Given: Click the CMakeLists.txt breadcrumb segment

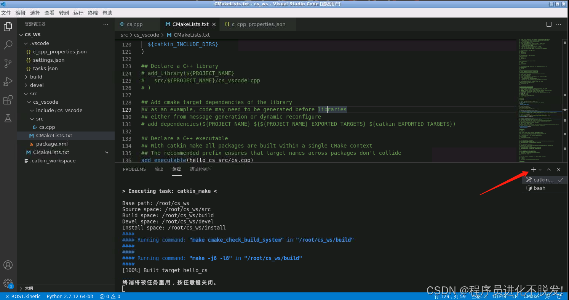Looking at the screenshot, I should [188, 35].
